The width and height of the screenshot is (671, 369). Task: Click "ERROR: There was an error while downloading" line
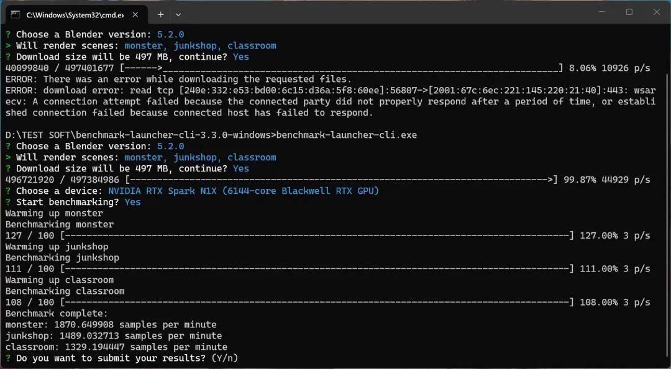178,79
